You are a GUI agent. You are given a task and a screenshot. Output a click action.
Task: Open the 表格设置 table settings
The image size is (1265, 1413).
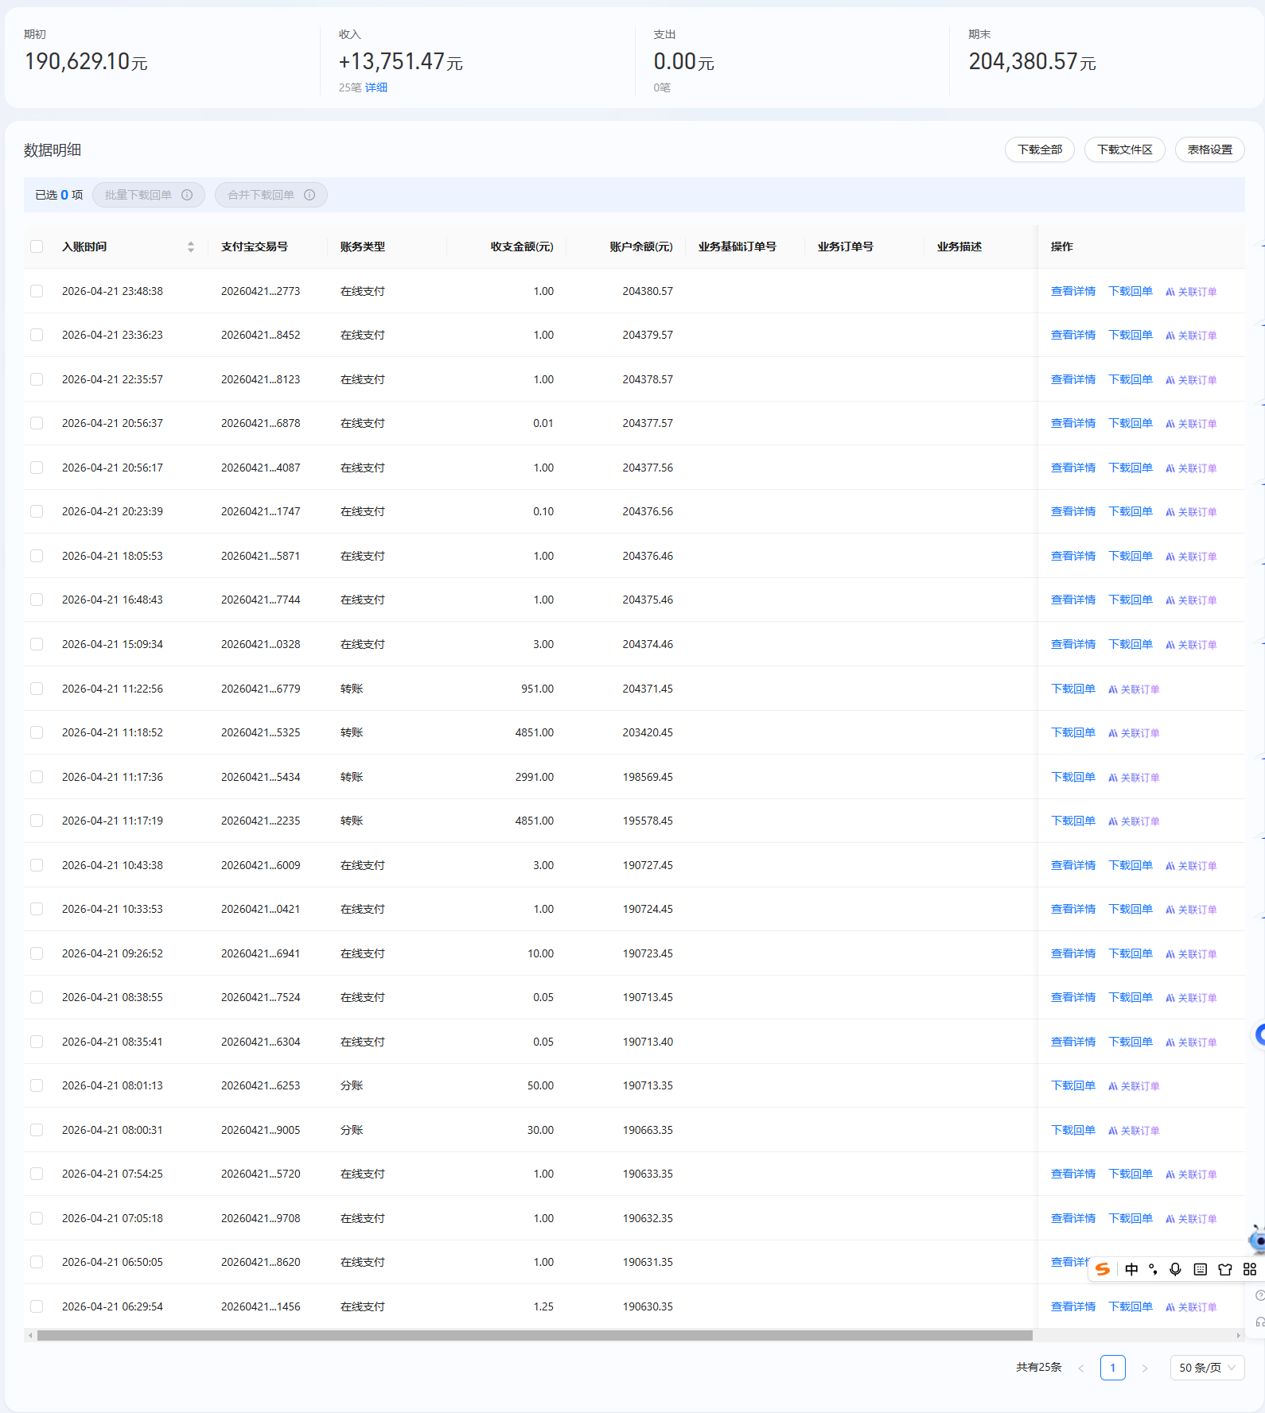[x=1209, y=149]
